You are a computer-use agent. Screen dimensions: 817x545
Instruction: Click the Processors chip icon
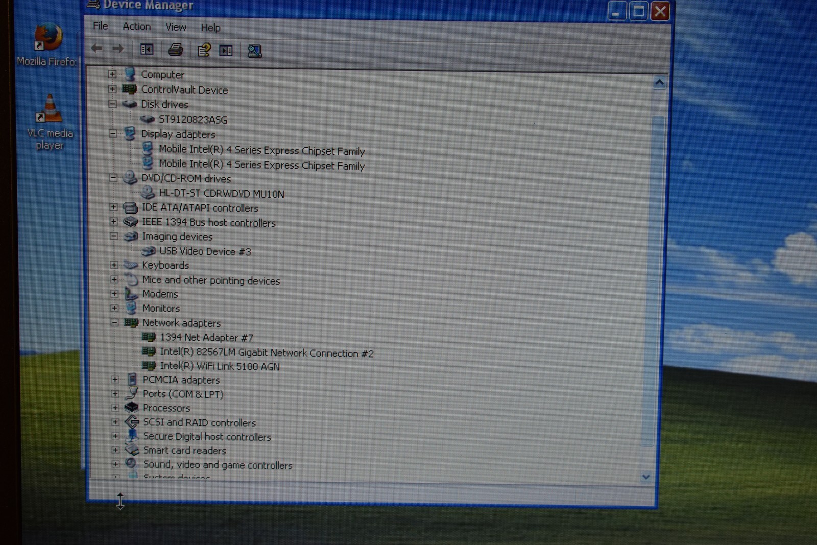[x=132, y=408]
